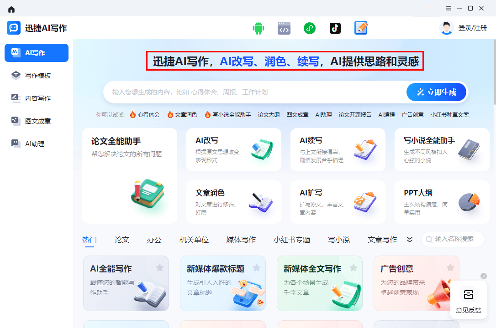Try the 广告创意 suggestion tag
Image resolution: width=496 pixels, height=328 pixels.
coord(412,114)
